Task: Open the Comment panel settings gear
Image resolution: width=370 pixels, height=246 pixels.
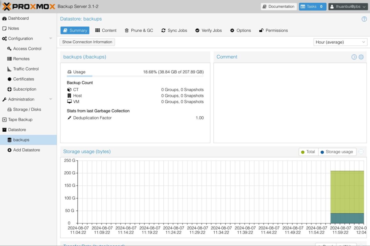Action: click(361, 57)
